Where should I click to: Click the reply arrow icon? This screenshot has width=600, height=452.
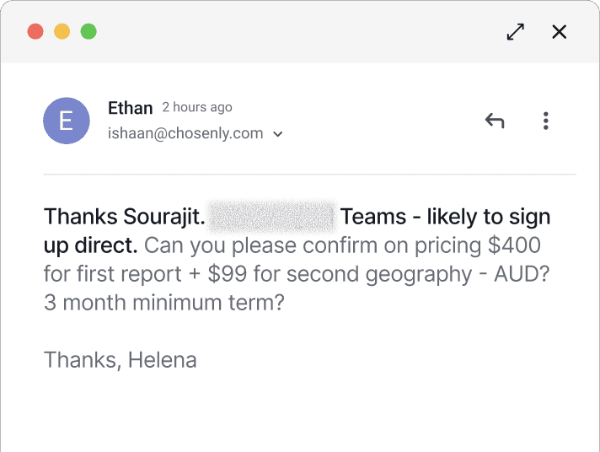click(x=495, y=121)
